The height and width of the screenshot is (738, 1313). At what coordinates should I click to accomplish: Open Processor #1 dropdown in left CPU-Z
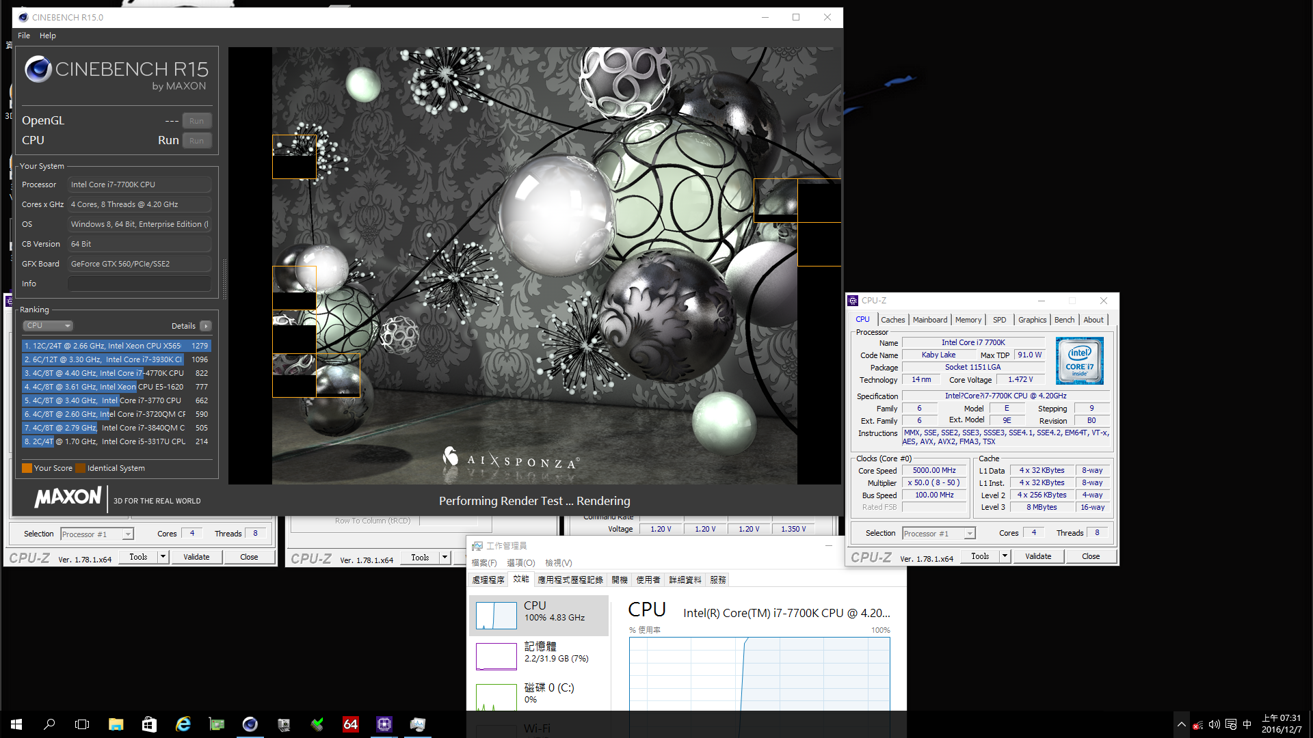97,534
